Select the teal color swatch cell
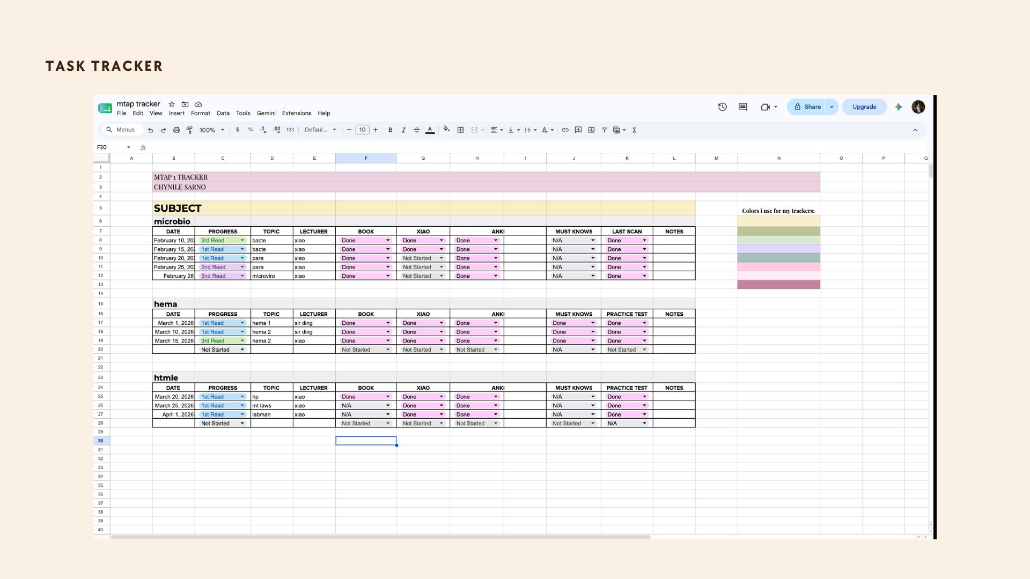 pos(778,258)
